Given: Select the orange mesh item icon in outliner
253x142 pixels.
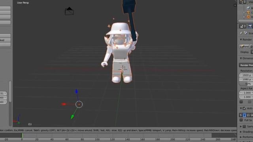Looking at the screenshot, I should pos(248,17).
